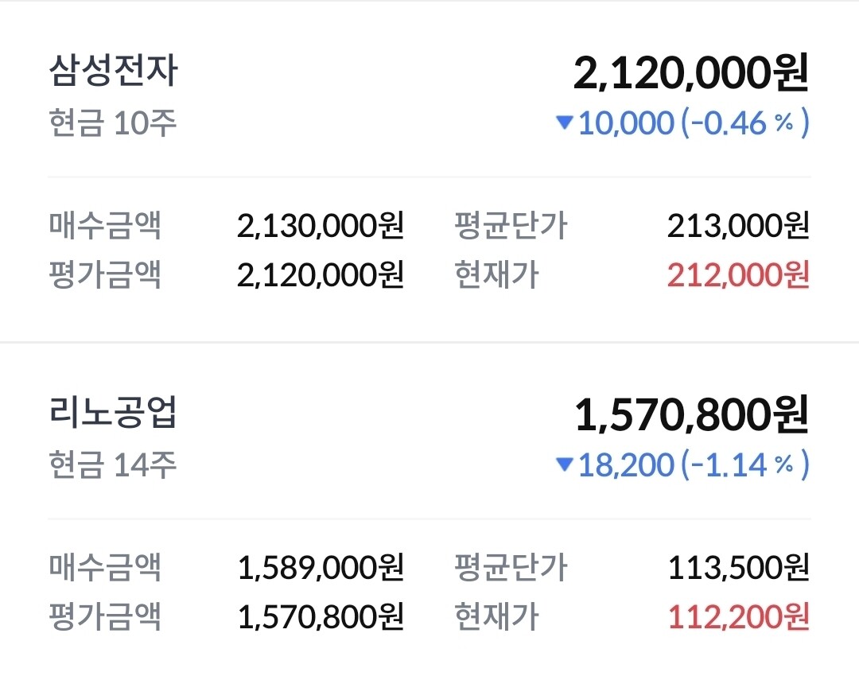This screenshot has height=676, width=859.
Task: Open the 삼성전자 stock holding
Action: tap(113, 72)
